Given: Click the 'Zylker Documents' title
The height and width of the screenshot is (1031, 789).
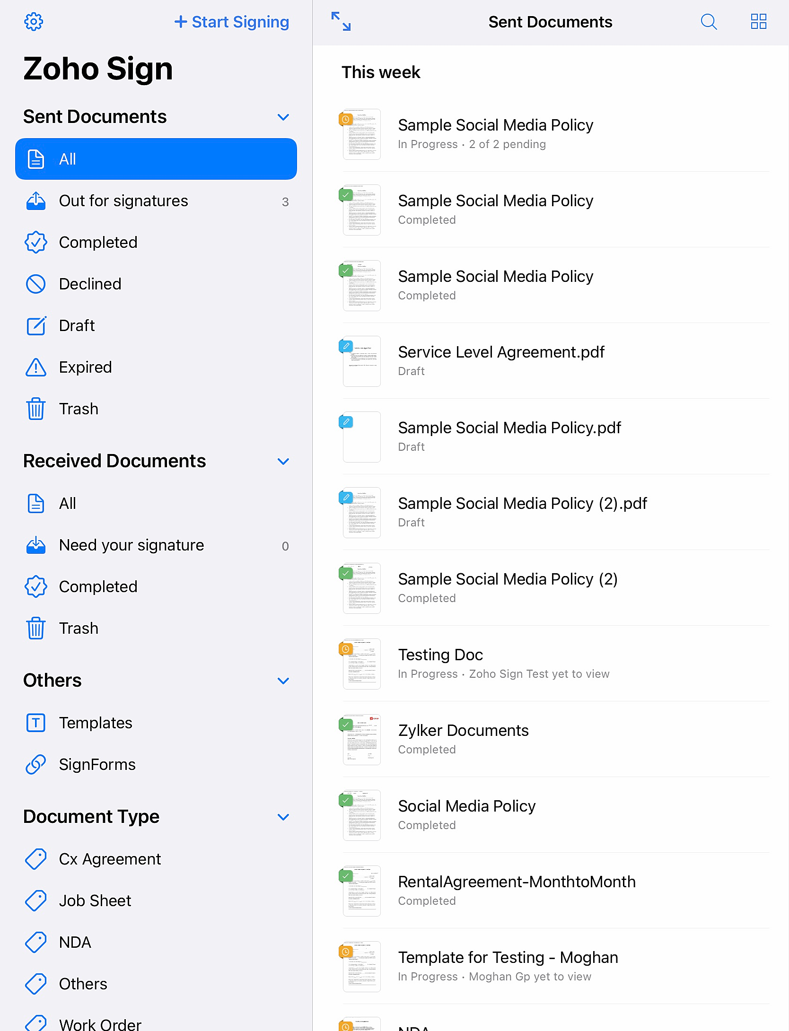Looking at the screenshot, I should [x=464, y=731].
